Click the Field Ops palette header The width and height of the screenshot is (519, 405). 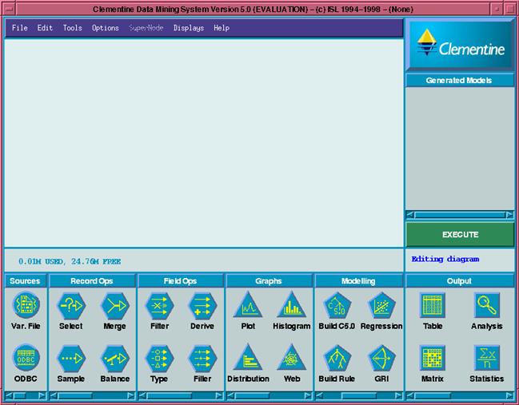[x=181, y=281]
